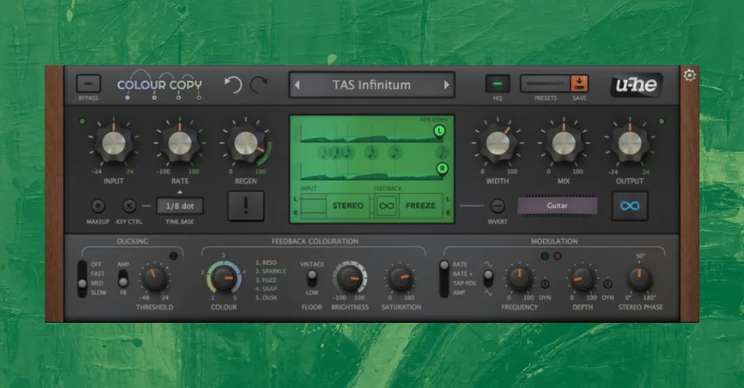The height and width of the screenshot is (388, 744).
Task: Click the exclamation panic button
Action: [x=246, y=206]
